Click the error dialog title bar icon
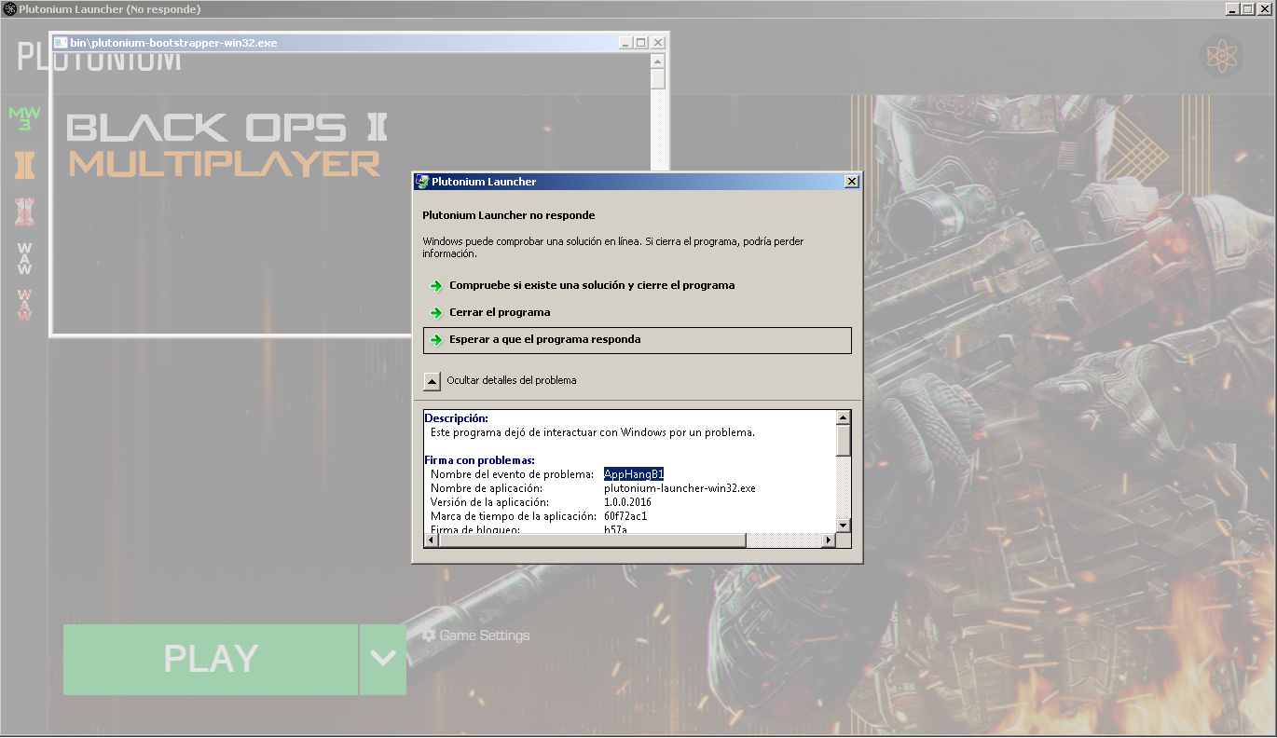This screenshot has height=738, width=1277. 422,182
